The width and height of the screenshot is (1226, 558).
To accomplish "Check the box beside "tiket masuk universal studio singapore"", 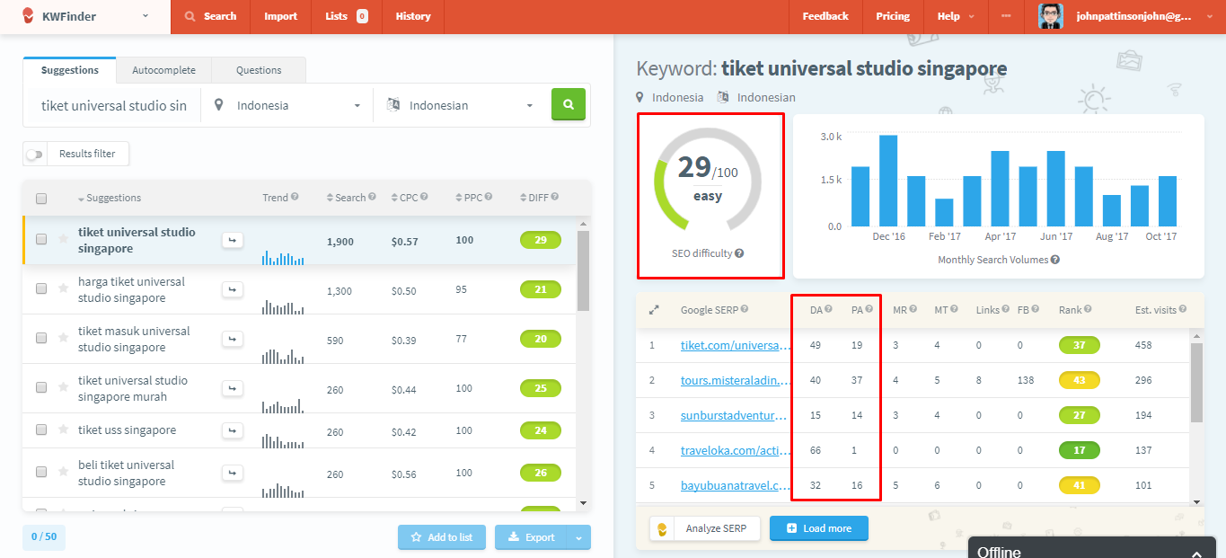I will (41, 339).
